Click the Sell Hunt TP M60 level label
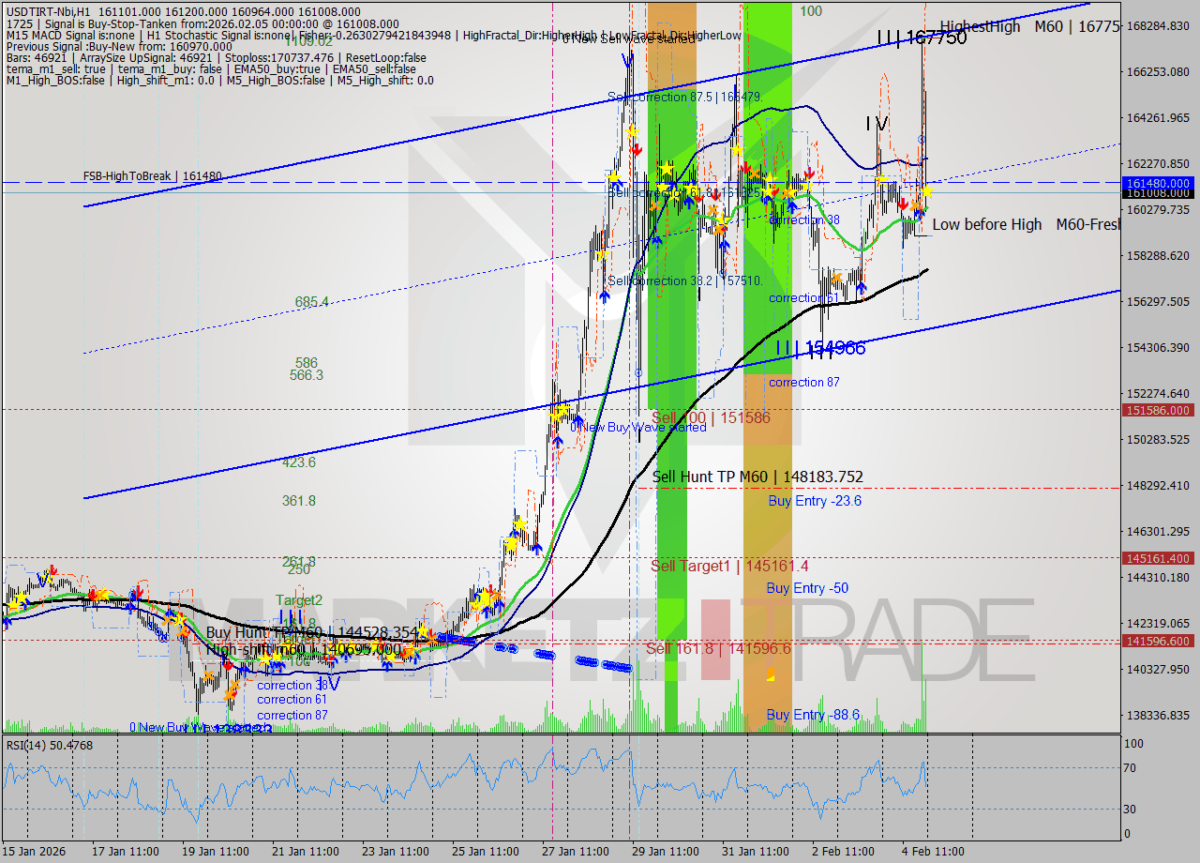This screenshot has height=863, width=1200. tap(755, 477)
